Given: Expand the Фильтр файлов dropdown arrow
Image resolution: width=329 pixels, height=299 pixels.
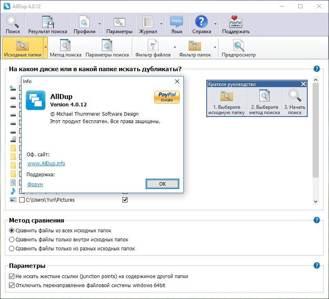Looking at the screenshot, I should (x=175, y=47).
